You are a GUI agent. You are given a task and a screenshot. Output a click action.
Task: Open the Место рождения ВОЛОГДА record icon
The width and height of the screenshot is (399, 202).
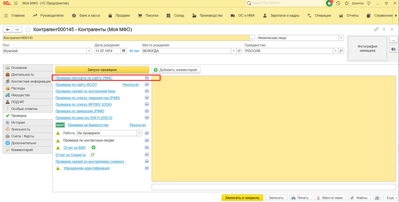(239, 51)
